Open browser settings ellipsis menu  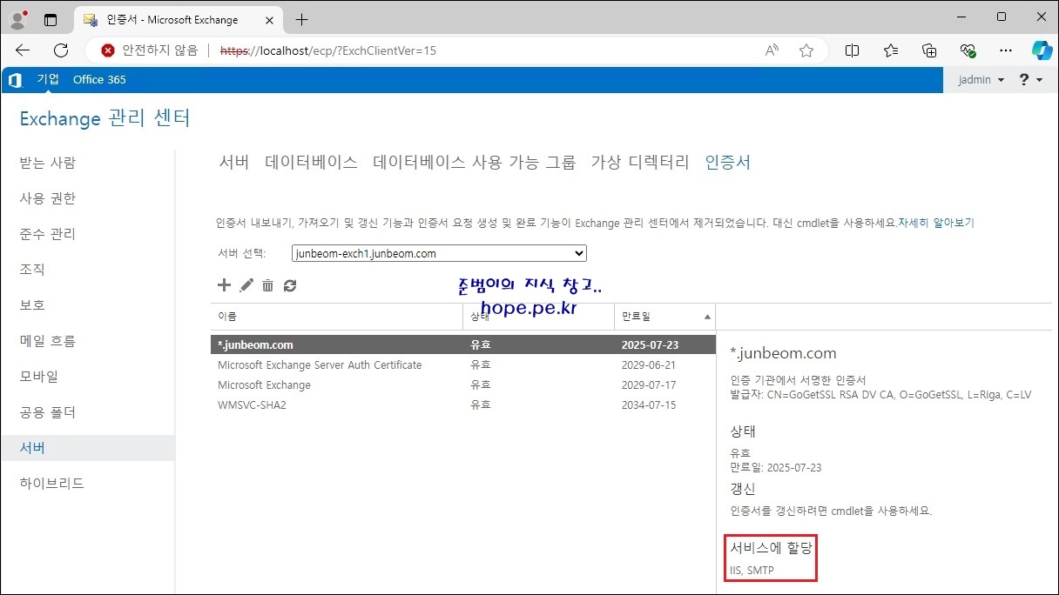1006,50
